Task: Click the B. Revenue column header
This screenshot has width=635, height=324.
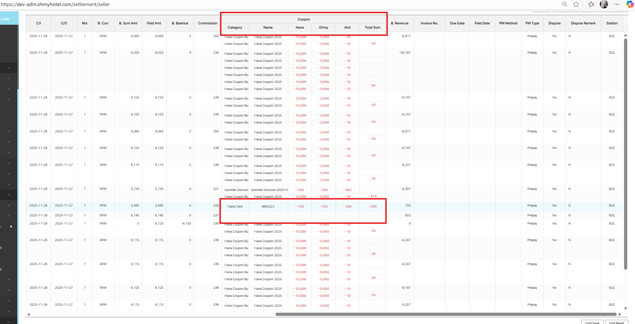Action: [x=399, y=23]
